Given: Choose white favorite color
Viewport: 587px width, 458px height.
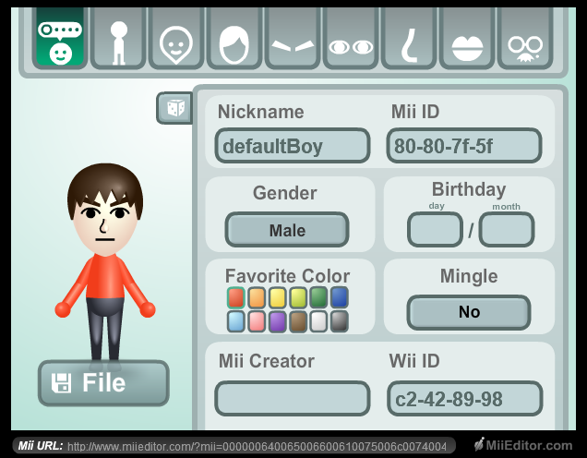Looking at the screenshot, I should (318, 321).
